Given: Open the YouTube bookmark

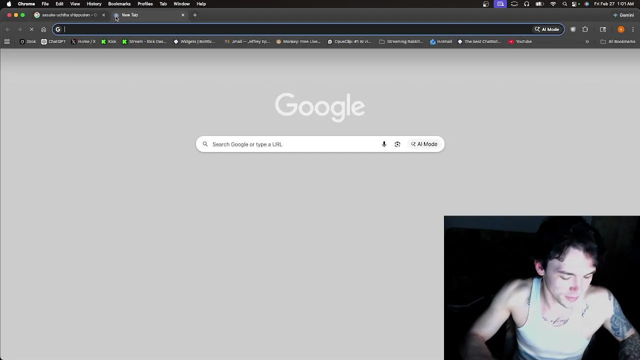Looking at the screenshot, I should pyautogui.click(x=520, y=41).
